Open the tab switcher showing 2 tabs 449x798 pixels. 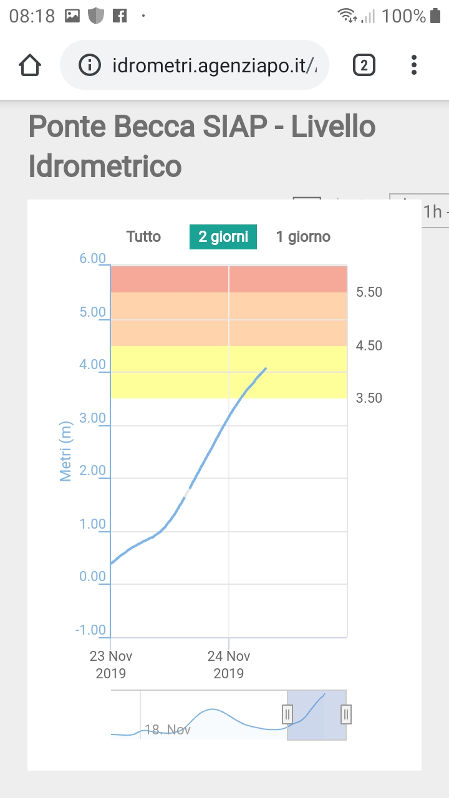(364, 65)
